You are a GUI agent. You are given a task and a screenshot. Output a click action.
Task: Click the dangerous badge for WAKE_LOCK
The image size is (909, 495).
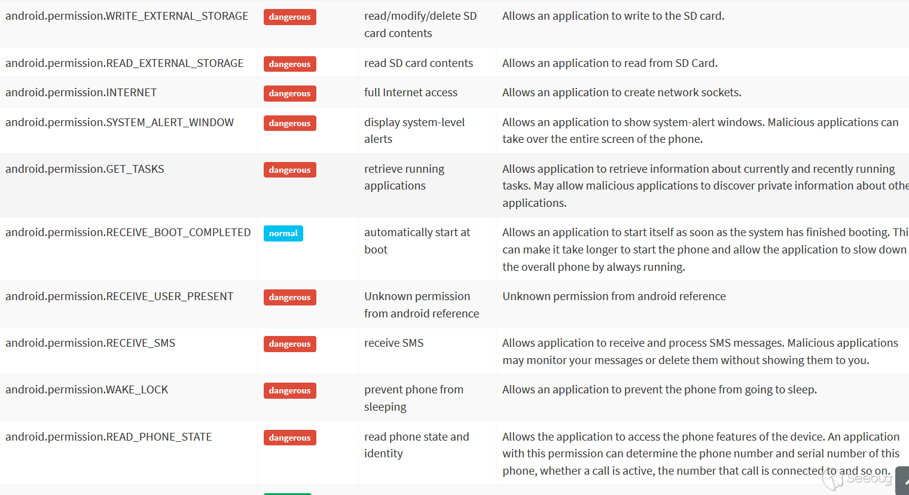289,390
